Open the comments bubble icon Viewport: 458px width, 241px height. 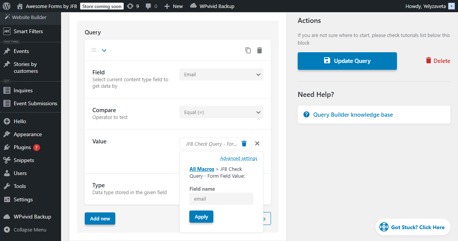pos(148,6)
